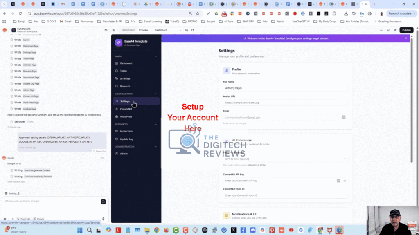Click the Base44 Template logo icon
The width and height of the screenshot is (419, 235).
pos(119,43)
